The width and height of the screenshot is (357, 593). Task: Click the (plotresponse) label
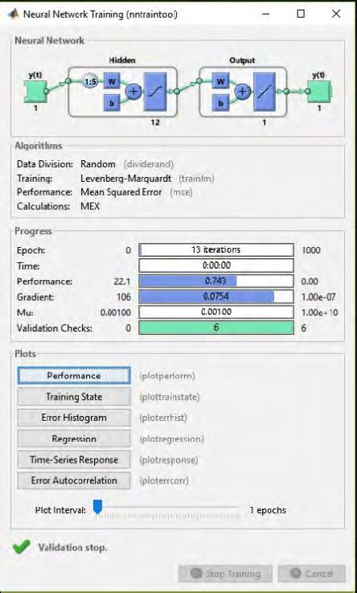pyautogui.click(x=169, y=460)
